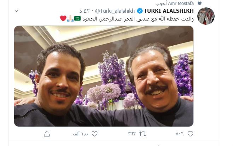This screenshot has height=146, width=233.
Task: Click the retweet count ٣٦٢
Action: coord(132,134)
